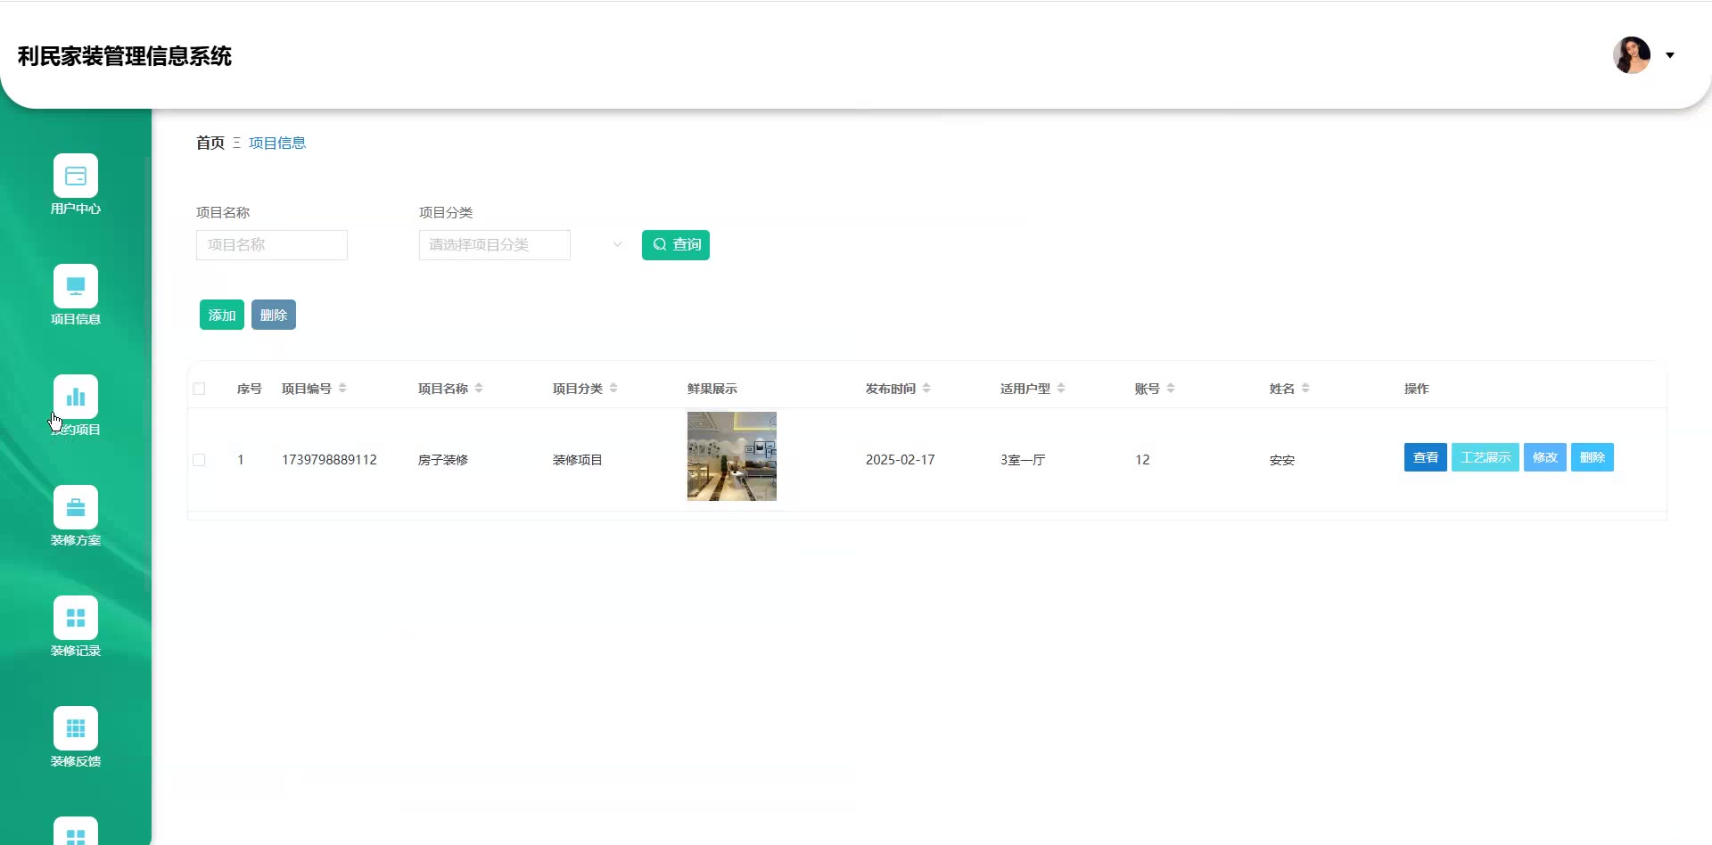Click the user avatar picture
Image resolution: width=1712 pixels, height=845 pixels.
(1632, 55)
